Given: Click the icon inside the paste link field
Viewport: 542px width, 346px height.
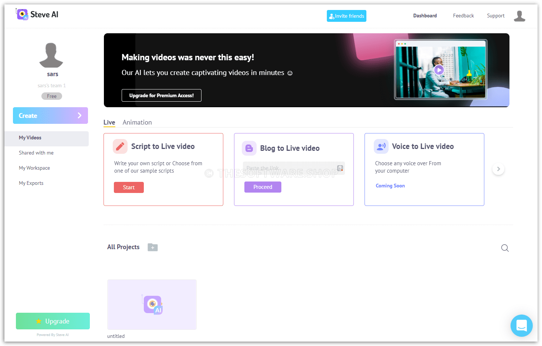Looking at the screenshot, I should tap(340, 168).
